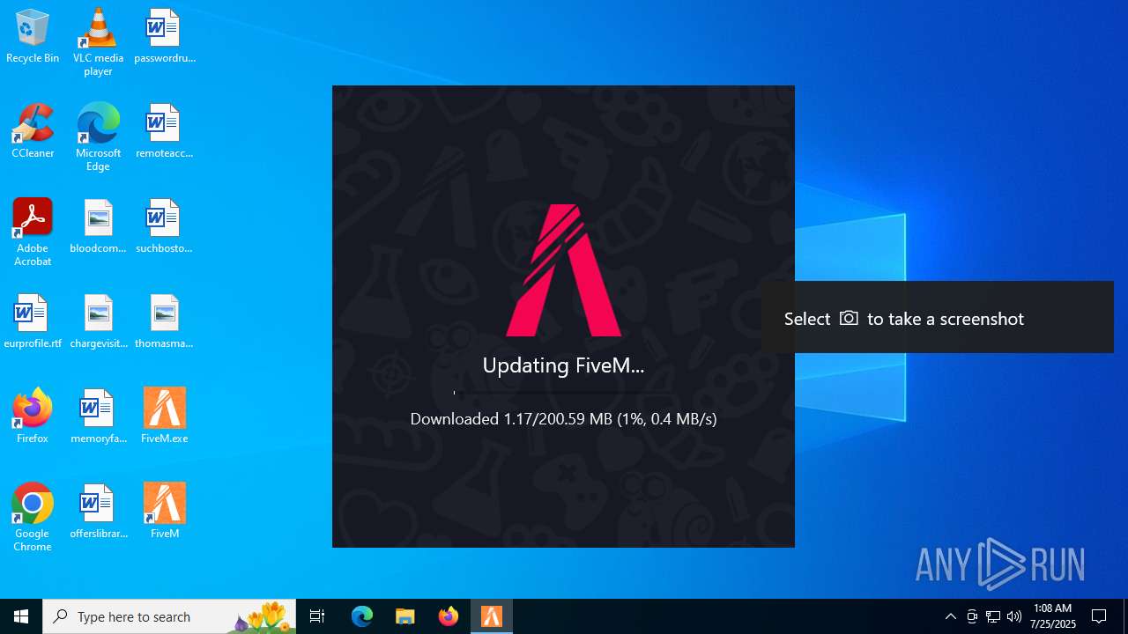Select the FiveM desktop shortcut
The width and height of the screenshot is (1128, 634).
coord(165,512)
